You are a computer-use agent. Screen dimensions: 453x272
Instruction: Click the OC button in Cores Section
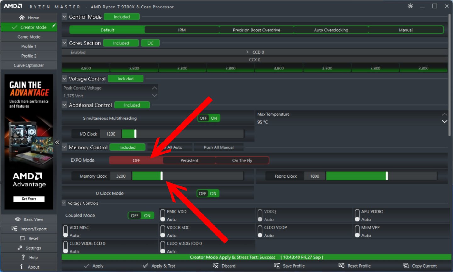tap(150, 43)
